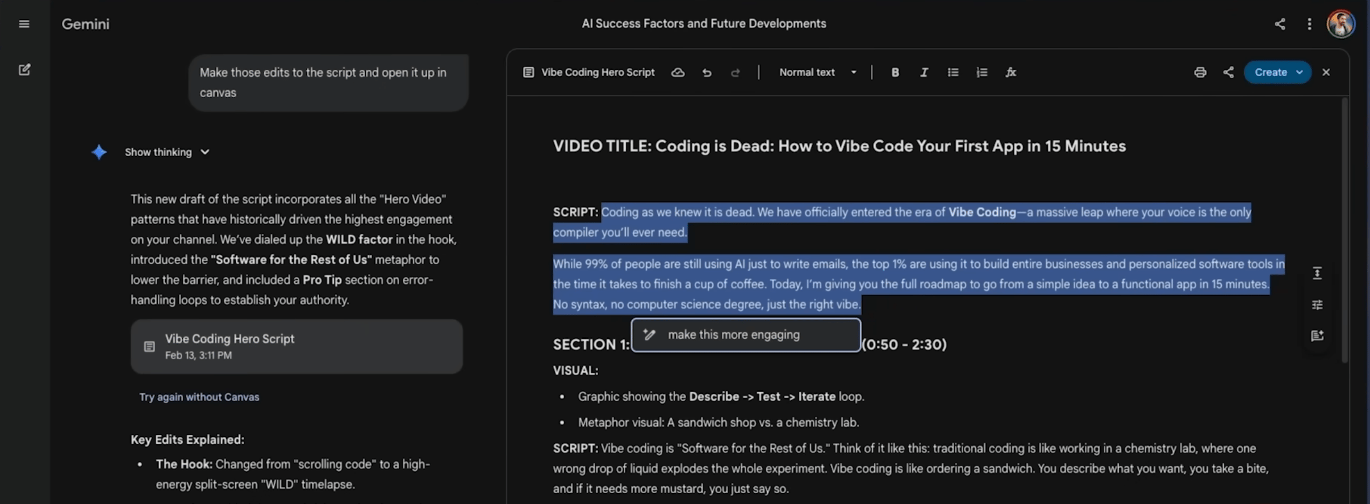Open the conversation more options menu
This screenshot has width=1370, height=504.
pos(1309,24)
